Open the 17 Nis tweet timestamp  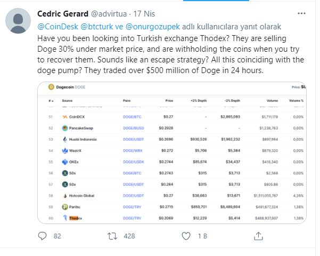pyautogui.click(x=144, y=14)
